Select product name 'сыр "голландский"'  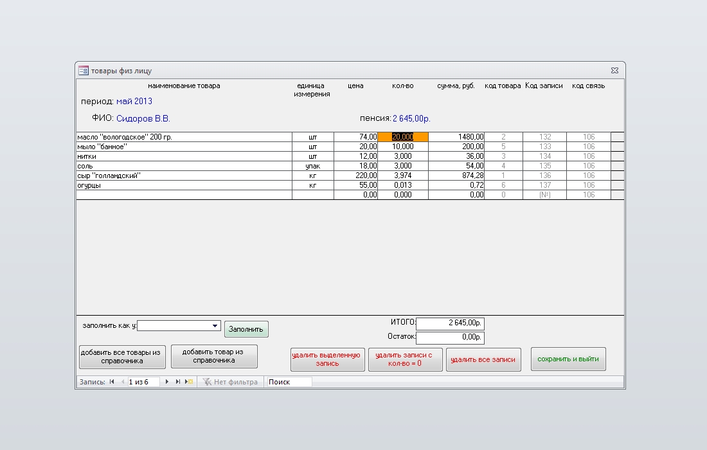pyautogui.click(x=184, y=175)
